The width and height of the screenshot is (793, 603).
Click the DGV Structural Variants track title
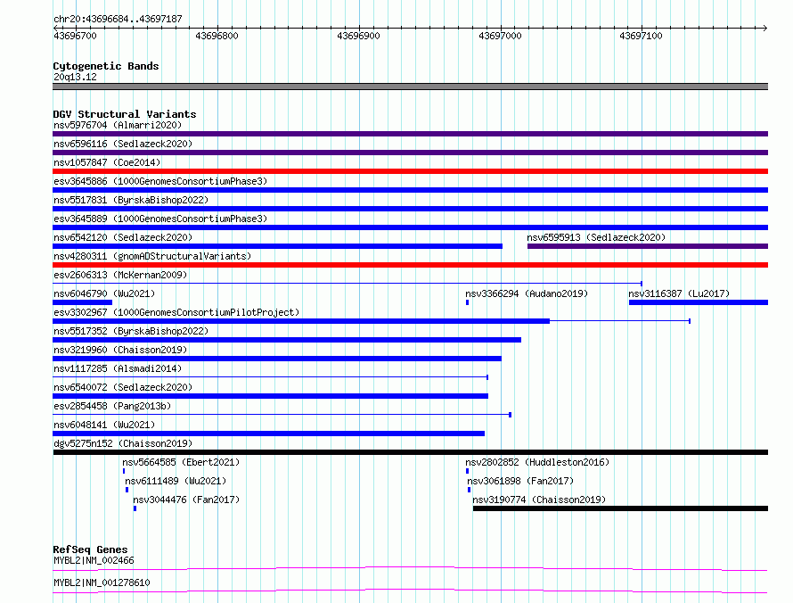tap(125, 114)
